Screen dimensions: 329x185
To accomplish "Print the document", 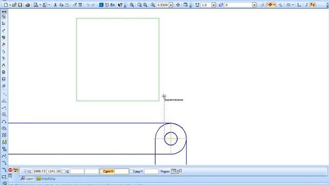I will pos(27,5).
